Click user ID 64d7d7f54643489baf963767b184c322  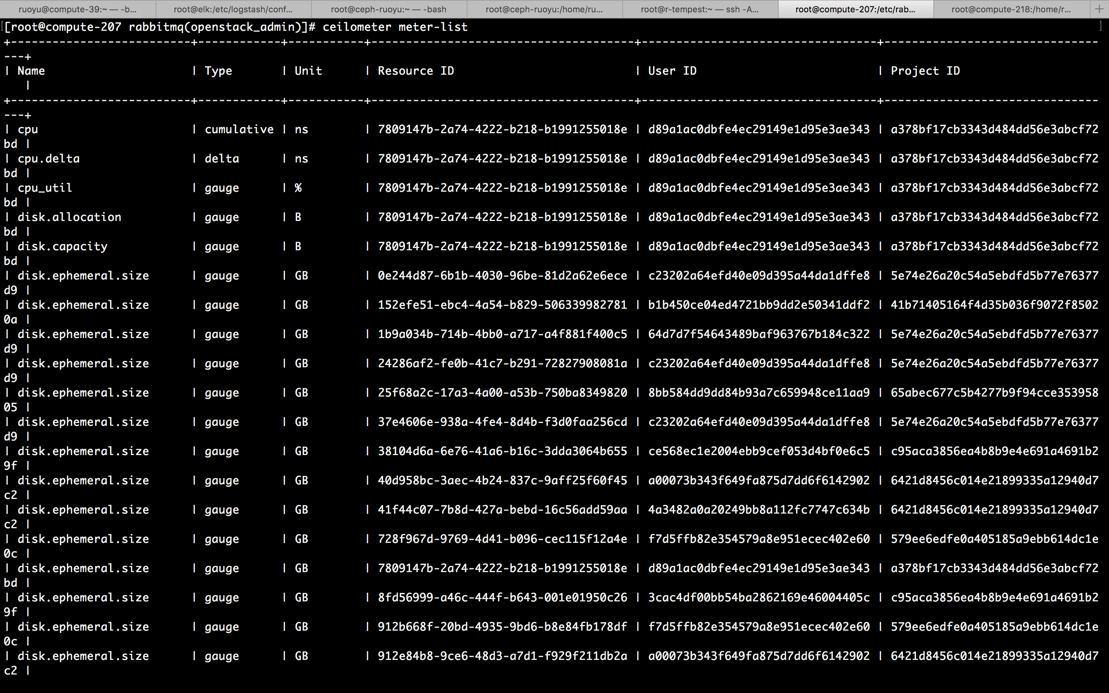pyautogui.click(x=759, y=335)
